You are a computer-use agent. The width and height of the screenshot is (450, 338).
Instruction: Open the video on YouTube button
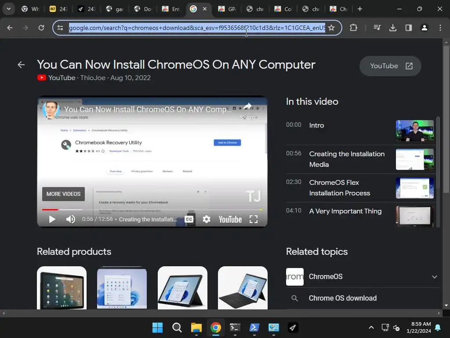pyautogui.click(x=390, y=66)
